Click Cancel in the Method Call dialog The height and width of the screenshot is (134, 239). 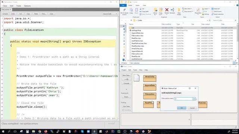[192, 108]
